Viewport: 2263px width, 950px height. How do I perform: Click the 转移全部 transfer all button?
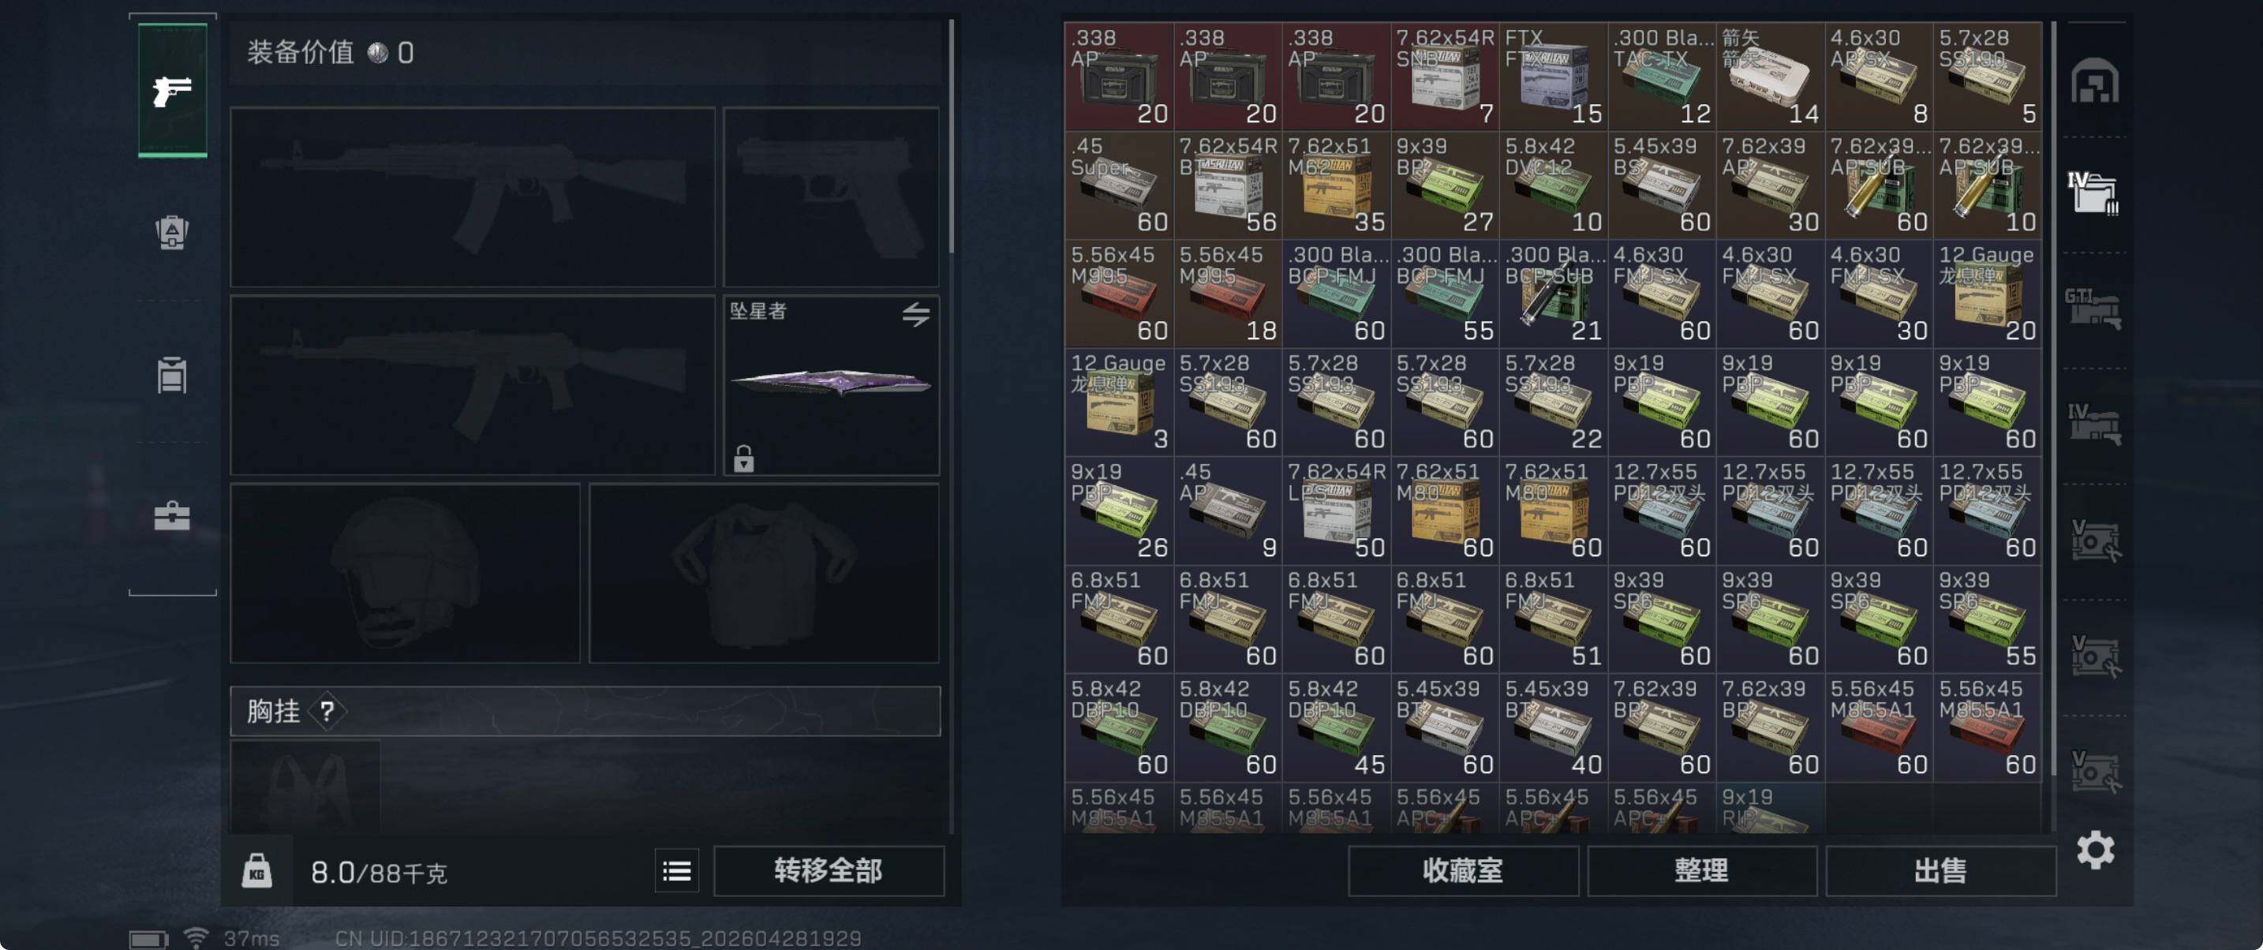click(x=829, y=871)
